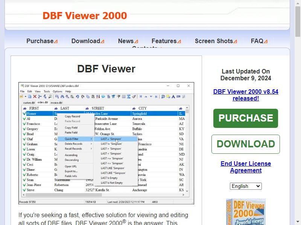Click the '32527 Katella St.' street cell
This screenshot has height=225, width=301.
(x=97, y=190)
